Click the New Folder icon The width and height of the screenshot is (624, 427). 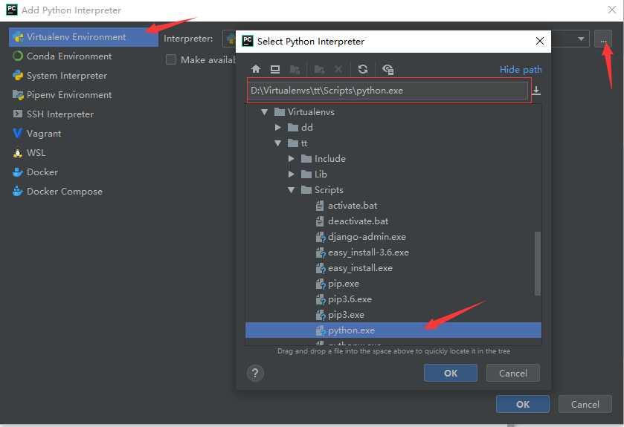pyautogui.click(x=319, y=70)
